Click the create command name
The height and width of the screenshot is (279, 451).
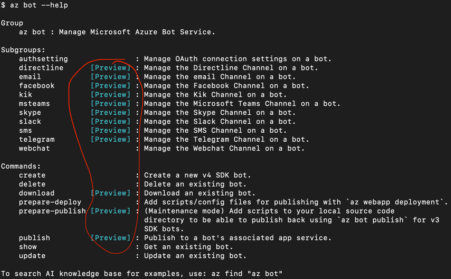32,175
